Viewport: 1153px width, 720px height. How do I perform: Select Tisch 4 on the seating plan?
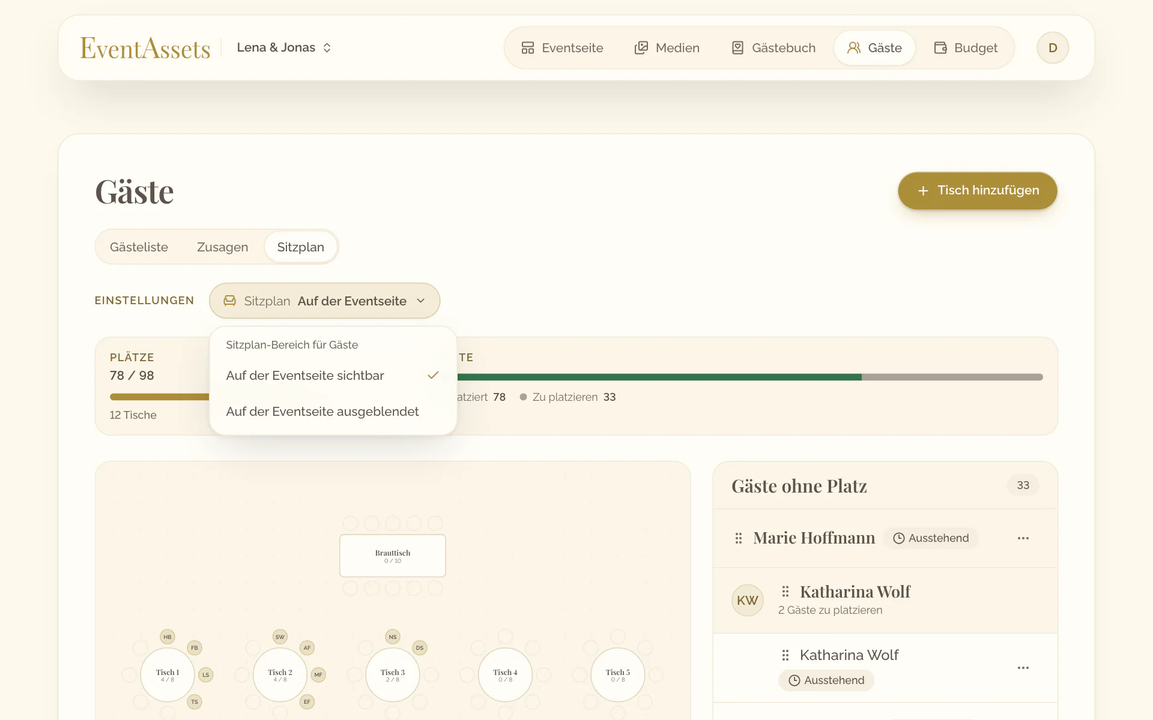(x=505, y=675)
